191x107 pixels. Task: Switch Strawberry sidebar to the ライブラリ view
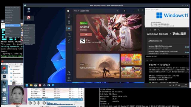coord(4,77)
